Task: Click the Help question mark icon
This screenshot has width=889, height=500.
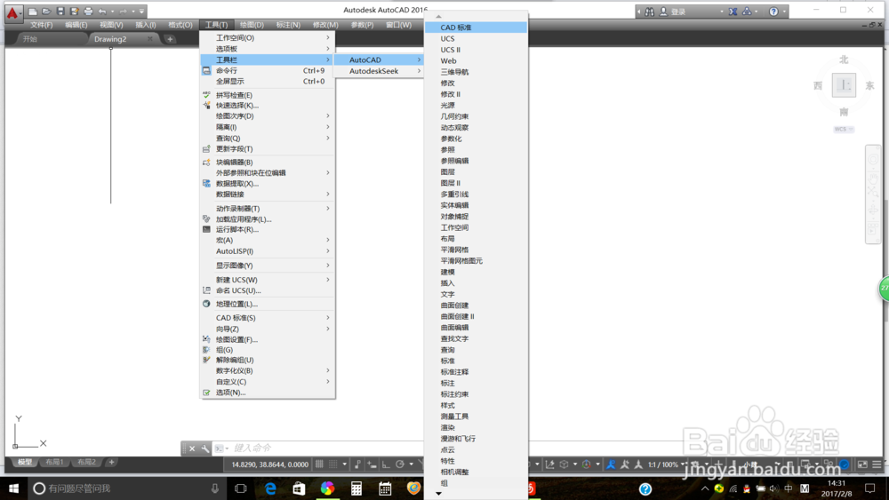Action: 773,12
